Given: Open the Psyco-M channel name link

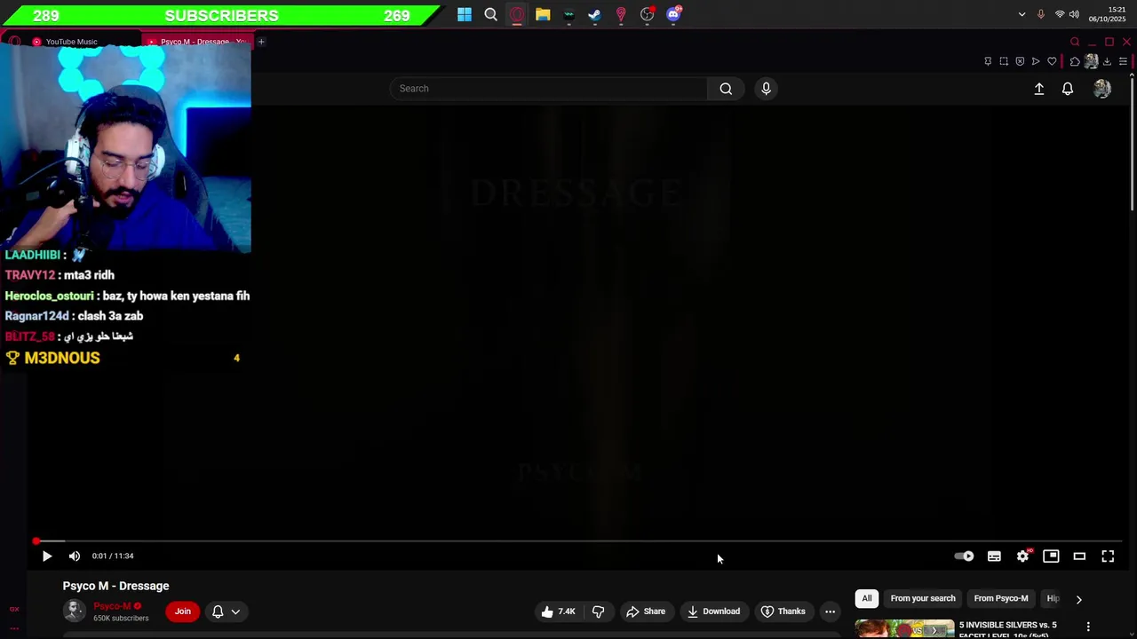Looking at the screenshot, I should click(113, 606).
